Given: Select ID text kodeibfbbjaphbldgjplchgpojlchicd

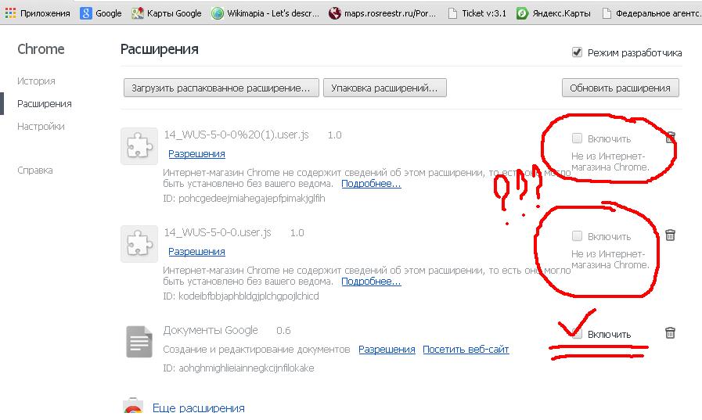Looking at the screenshot, I should coord(248,296).
